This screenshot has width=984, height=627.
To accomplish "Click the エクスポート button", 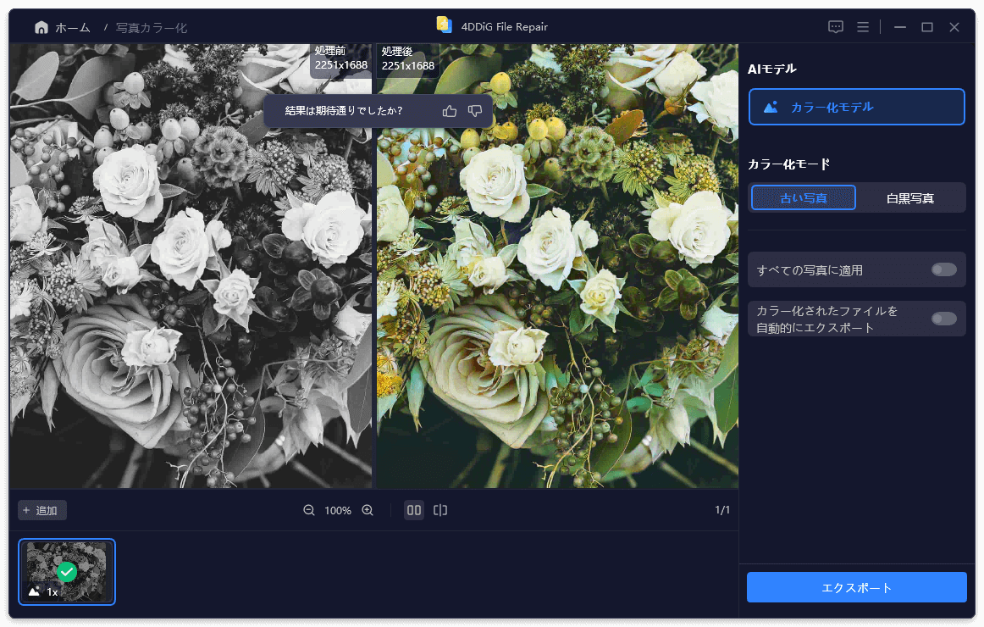I will [x=857, y=587].
